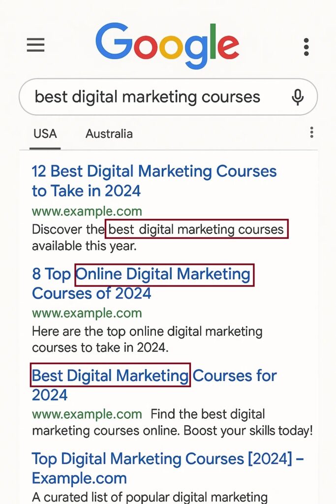Click the boxed 'Online Digital Marketing' title text

(x=164, y=274)
